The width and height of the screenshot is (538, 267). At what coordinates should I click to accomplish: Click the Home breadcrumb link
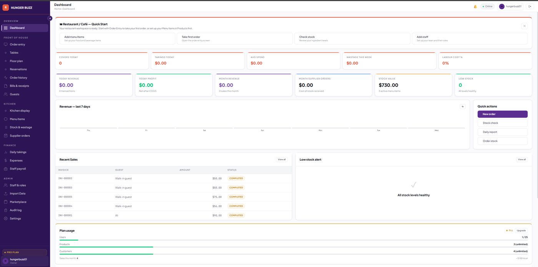coord(57,9)
